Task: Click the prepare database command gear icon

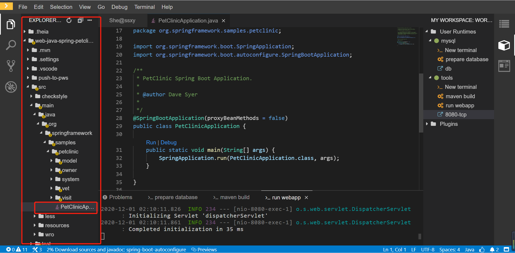Action: click(x=440, y=59)
